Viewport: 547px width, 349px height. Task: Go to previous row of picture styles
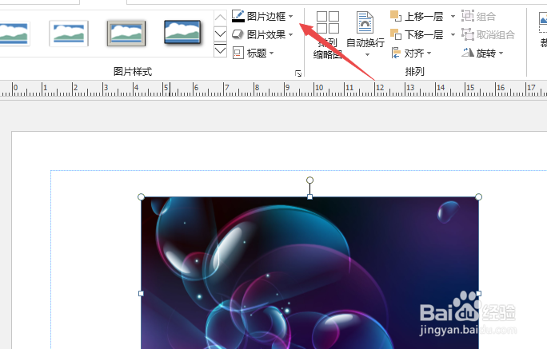click(220, 17)
